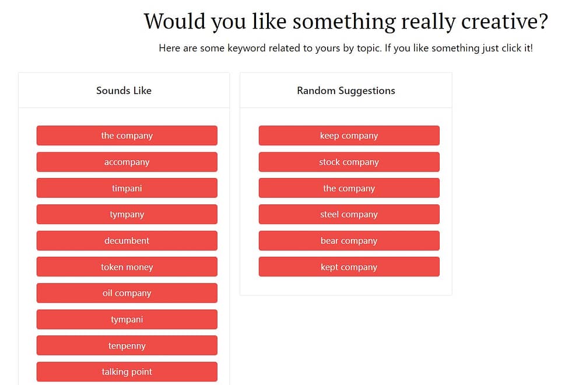Pick the "bear company" suggestion
The image size is (579, 385).
(349, 241)
